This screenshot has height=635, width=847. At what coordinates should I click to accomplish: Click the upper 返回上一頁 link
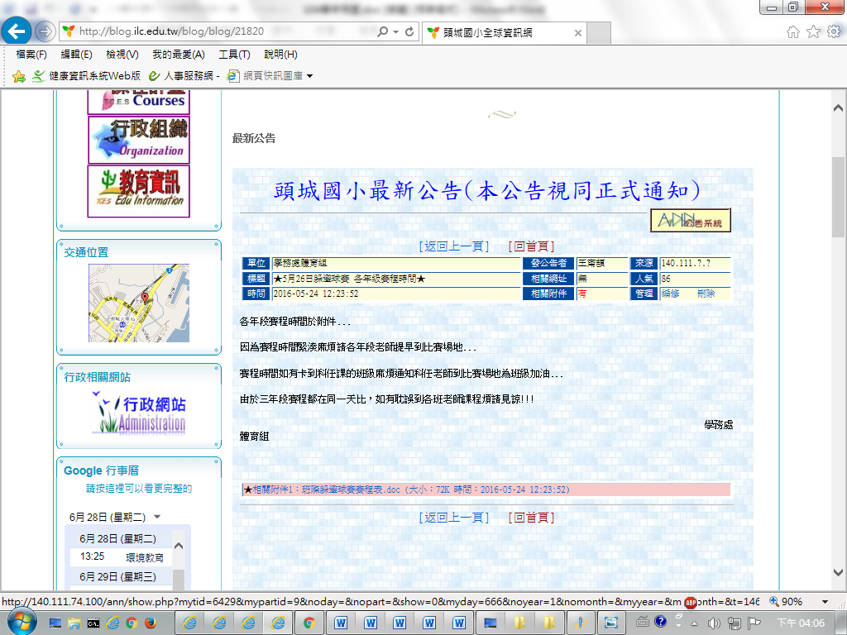[x=454, y=246]
